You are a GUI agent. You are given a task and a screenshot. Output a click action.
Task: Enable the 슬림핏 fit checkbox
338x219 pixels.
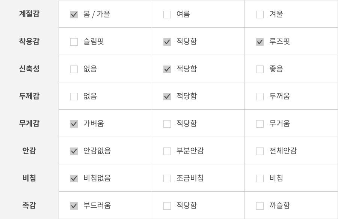[x=74, y=42]
